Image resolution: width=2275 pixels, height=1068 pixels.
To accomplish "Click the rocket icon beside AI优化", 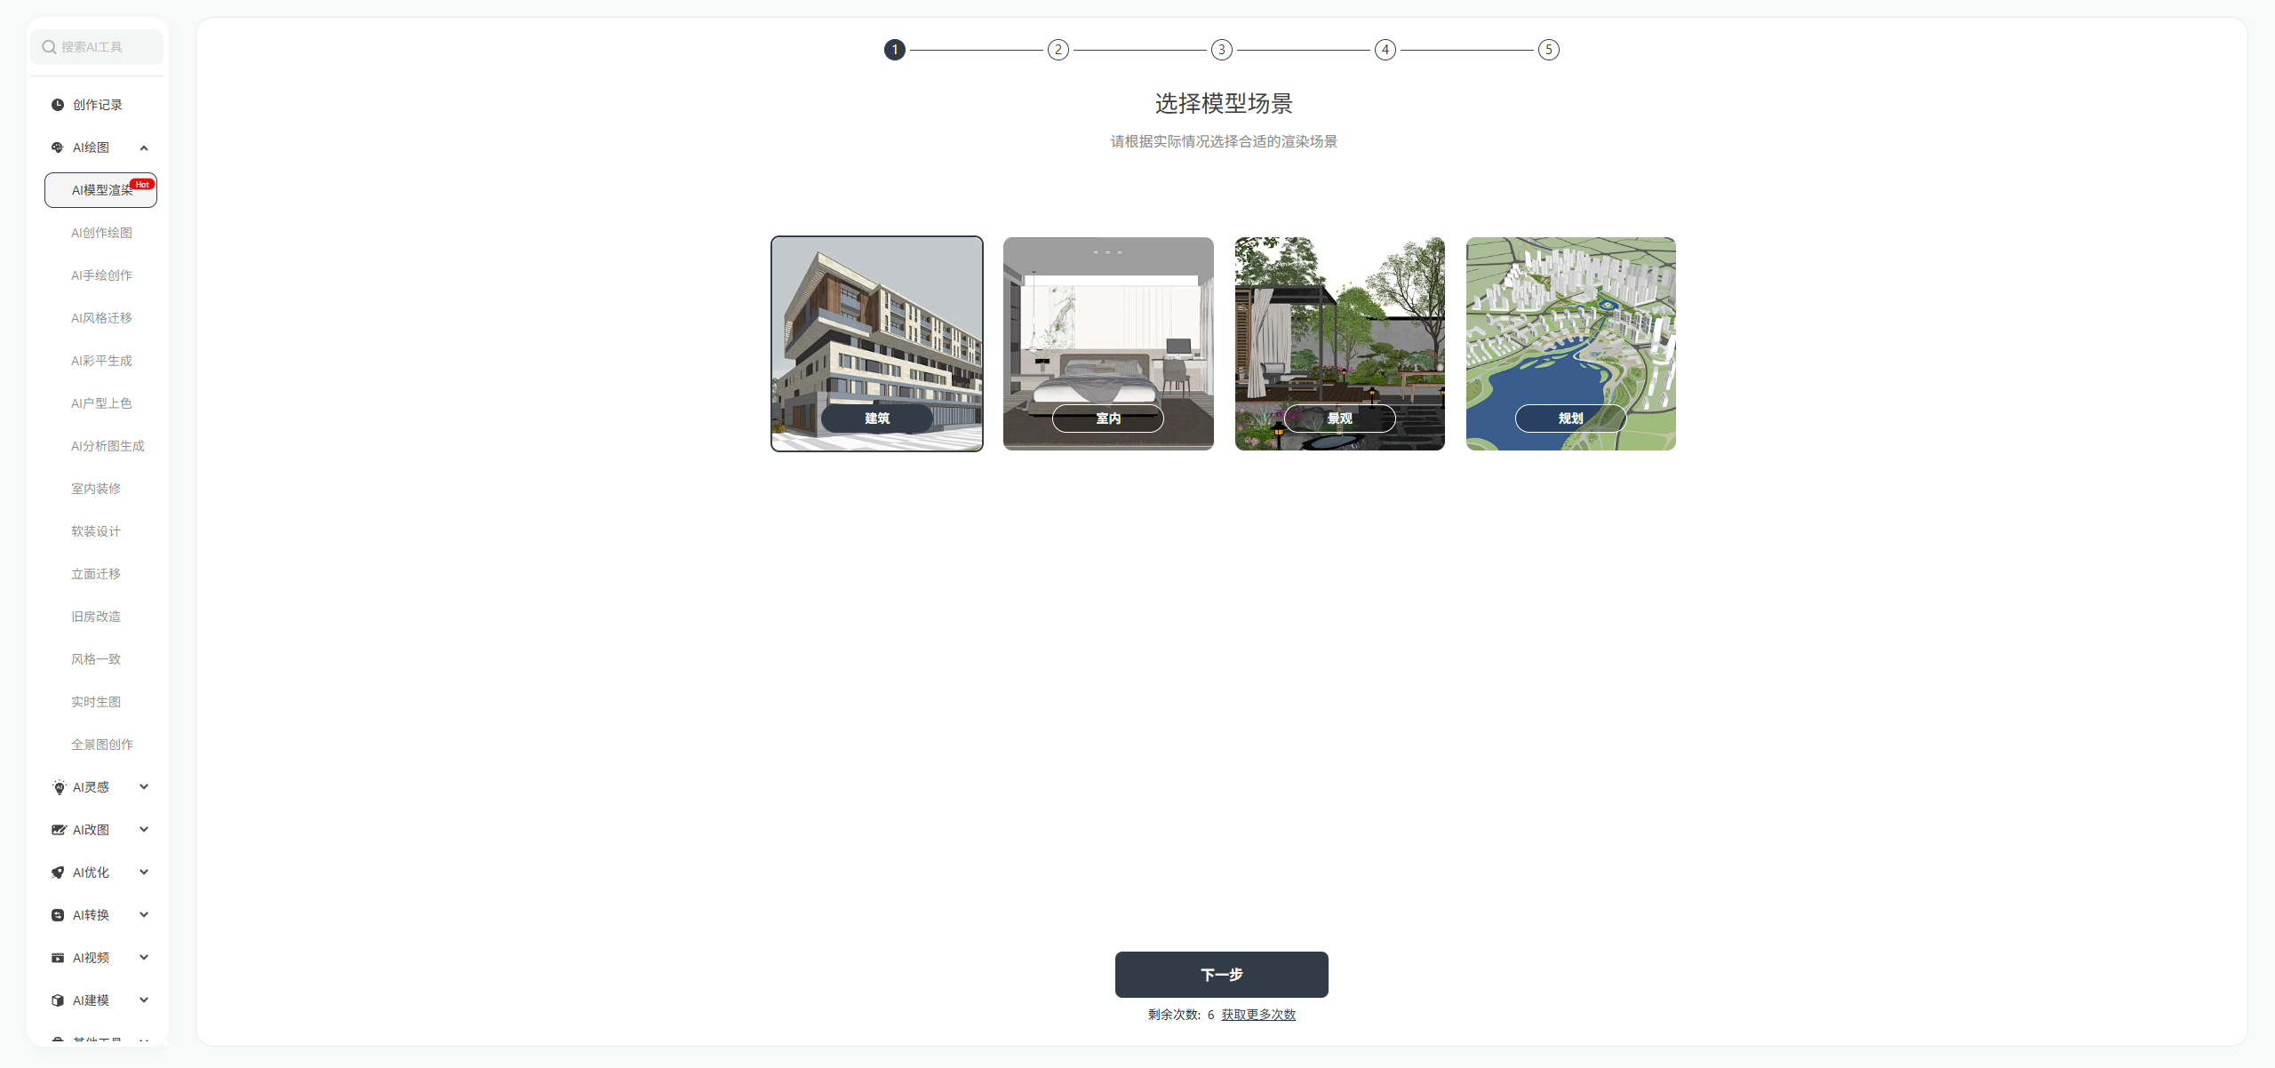I will 58,873.
